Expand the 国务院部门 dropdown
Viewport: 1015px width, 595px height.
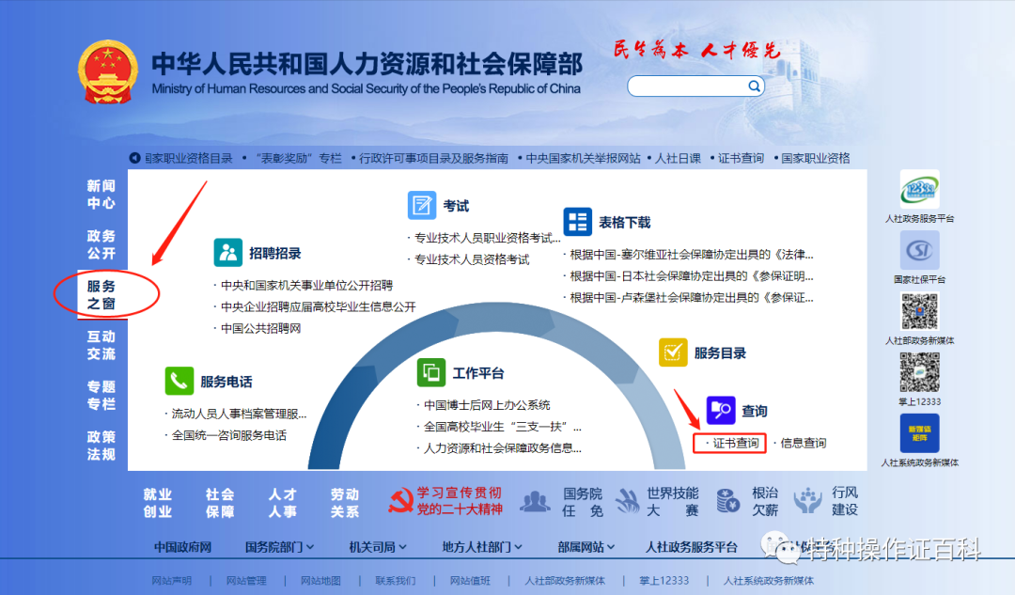point(279,547)
